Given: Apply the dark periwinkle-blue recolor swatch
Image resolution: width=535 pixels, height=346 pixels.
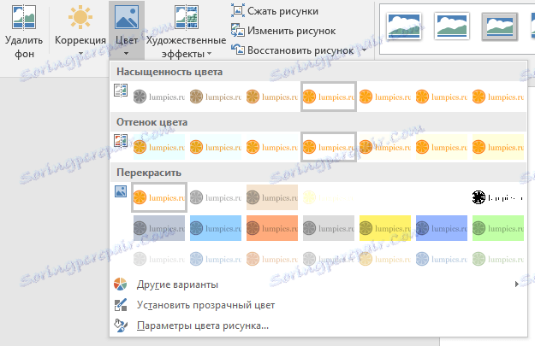Looking at the screenshot, I should tap(442, 228).
